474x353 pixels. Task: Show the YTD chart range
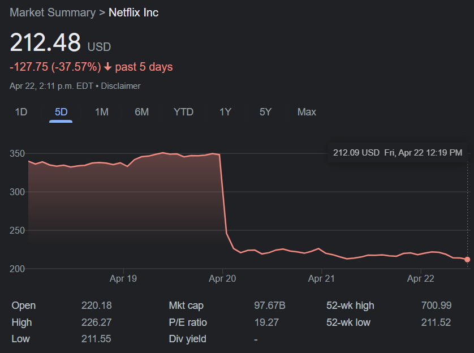click(x=183, y=112)
